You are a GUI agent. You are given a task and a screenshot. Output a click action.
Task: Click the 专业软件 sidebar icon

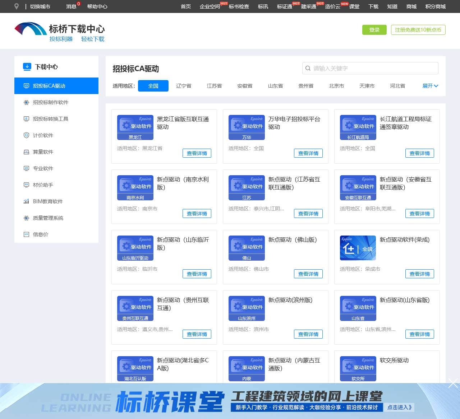26,168
